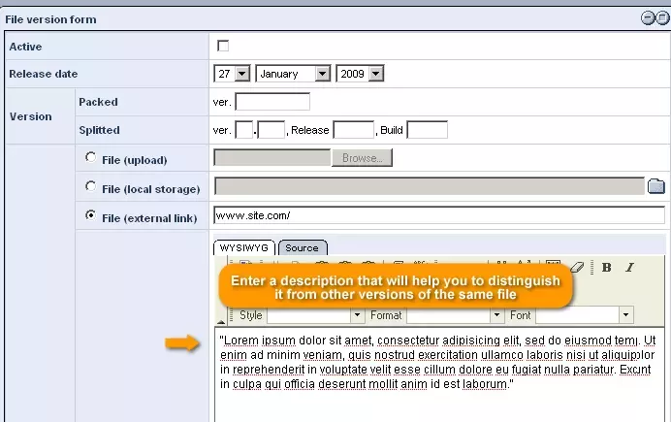This screenshot has width=671, height=422.
Task: Select the File (local storage) radio button
Action: pos(90,186)
